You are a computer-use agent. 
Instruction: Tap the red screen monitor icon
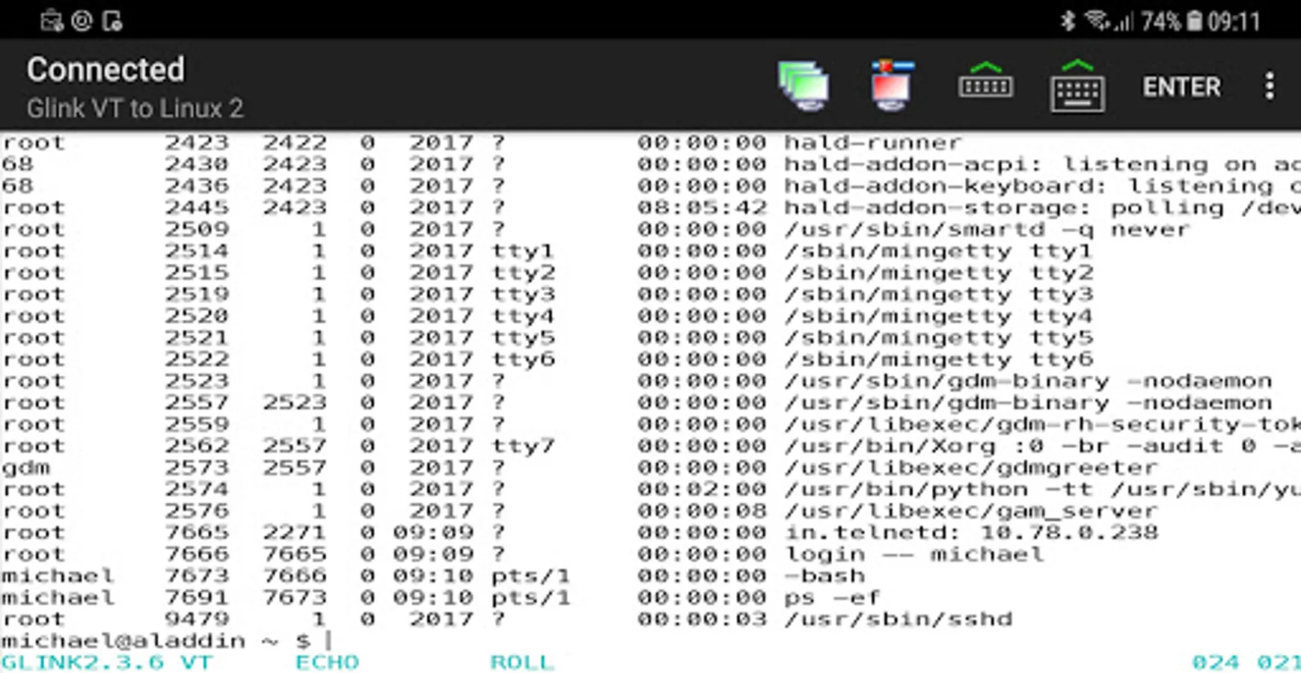tap(892, 86)
